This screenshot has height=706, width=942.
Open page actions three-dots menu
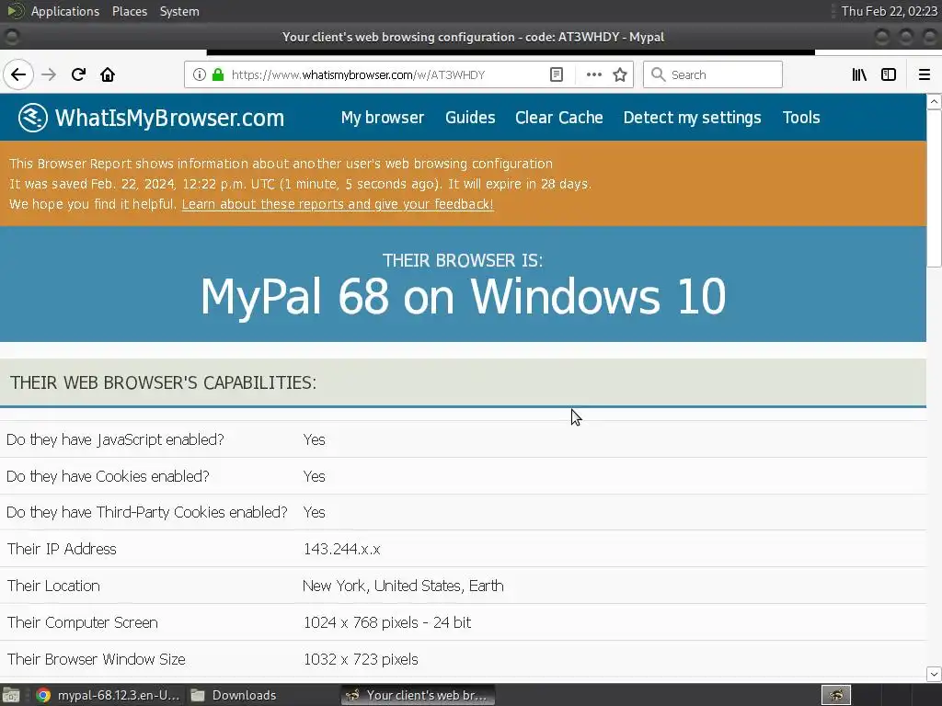point(594,74)
